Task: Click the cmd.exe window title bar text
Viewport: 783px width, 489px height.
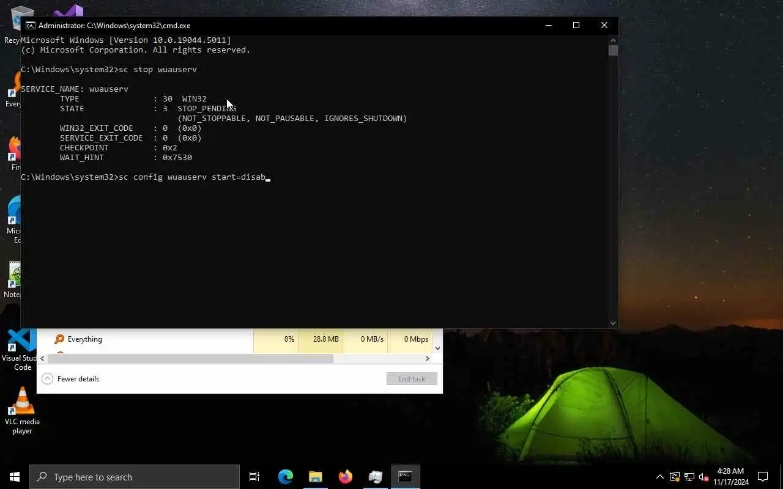Action: (114, 26)
